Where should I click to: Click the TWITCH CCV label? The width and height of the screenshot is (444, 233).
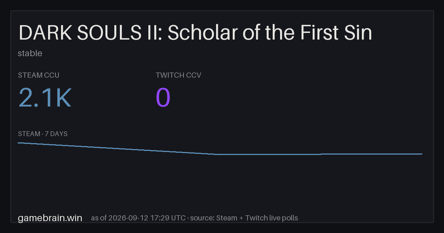(178, 75)
